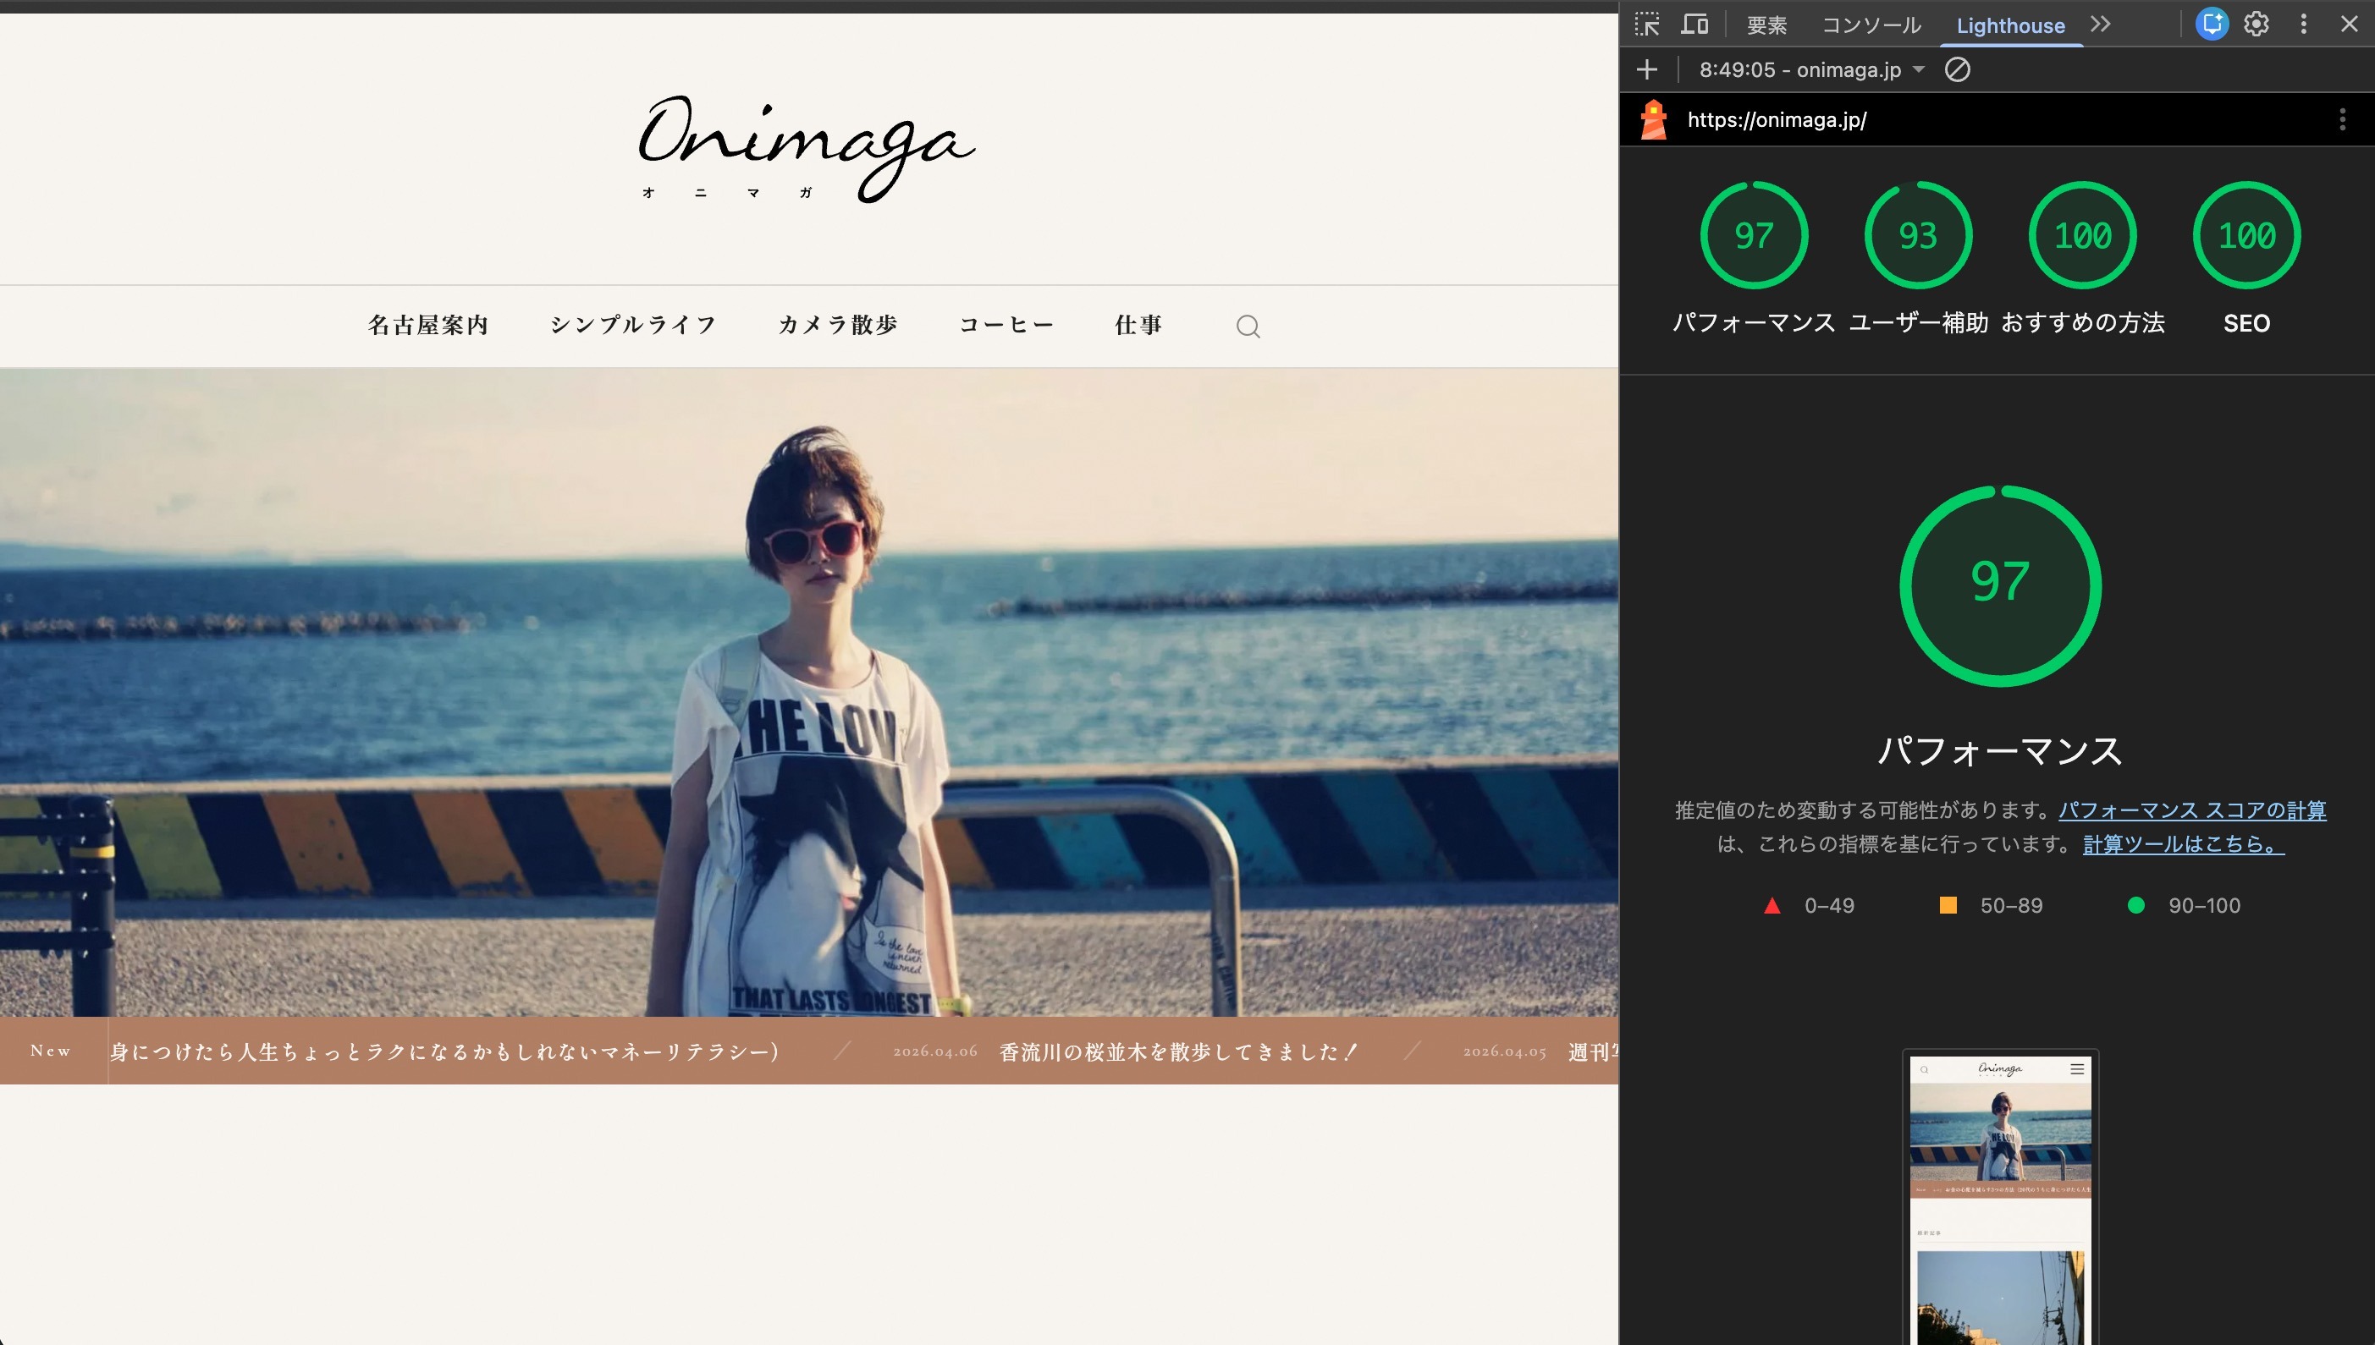This screenshot has height=1345, width=2375.
Task: Open the Lighthouse report tools menu
Action: [x=2342, y=120]
